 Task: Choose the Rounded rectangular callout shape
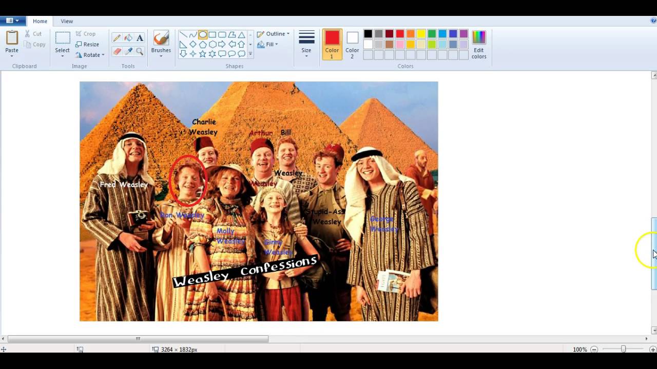coord(222,54)
